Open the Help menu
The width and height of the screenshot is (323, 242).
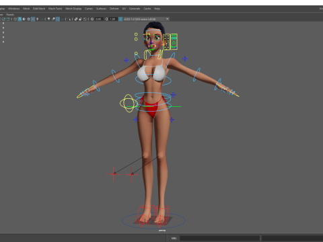157,9
